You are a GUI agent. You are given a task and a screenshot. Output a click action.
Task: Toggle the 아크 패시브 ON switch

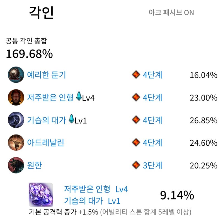171,13
